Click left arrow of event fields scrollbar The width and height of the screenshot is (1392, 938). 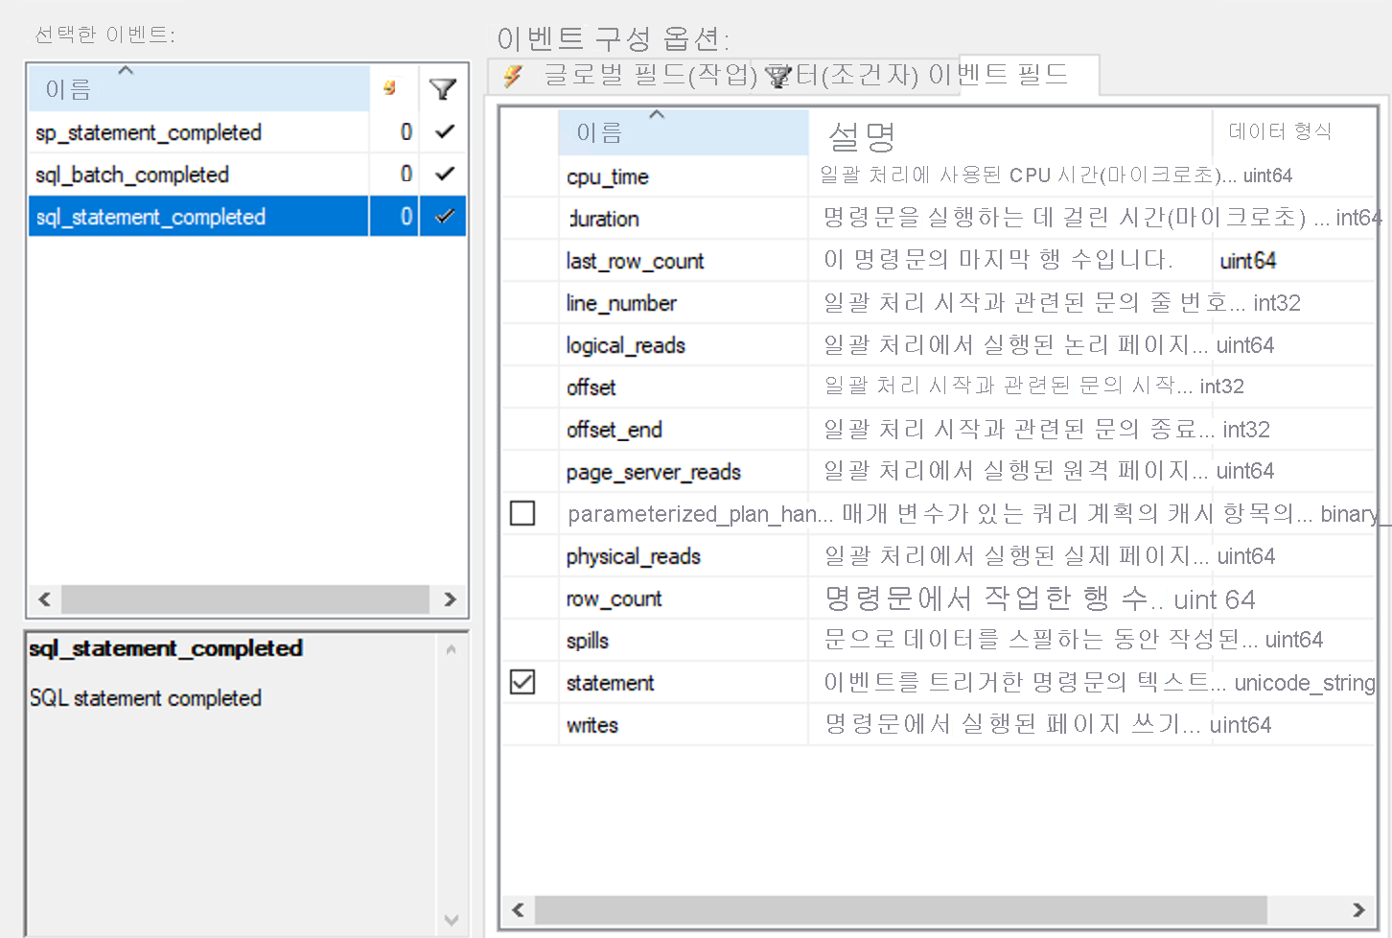518,909
